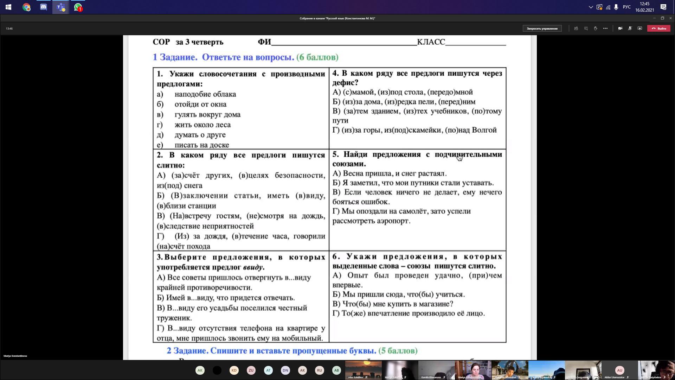Select ZU participant avatar

click(x=251, y=370)
